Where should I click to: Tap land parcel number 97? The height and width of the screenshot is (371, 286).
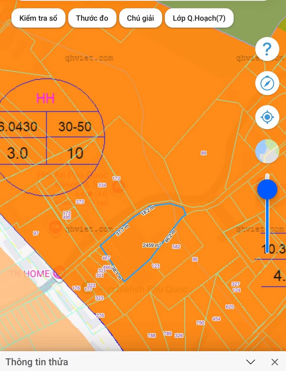pyautogui.click(x=36, y=233)
